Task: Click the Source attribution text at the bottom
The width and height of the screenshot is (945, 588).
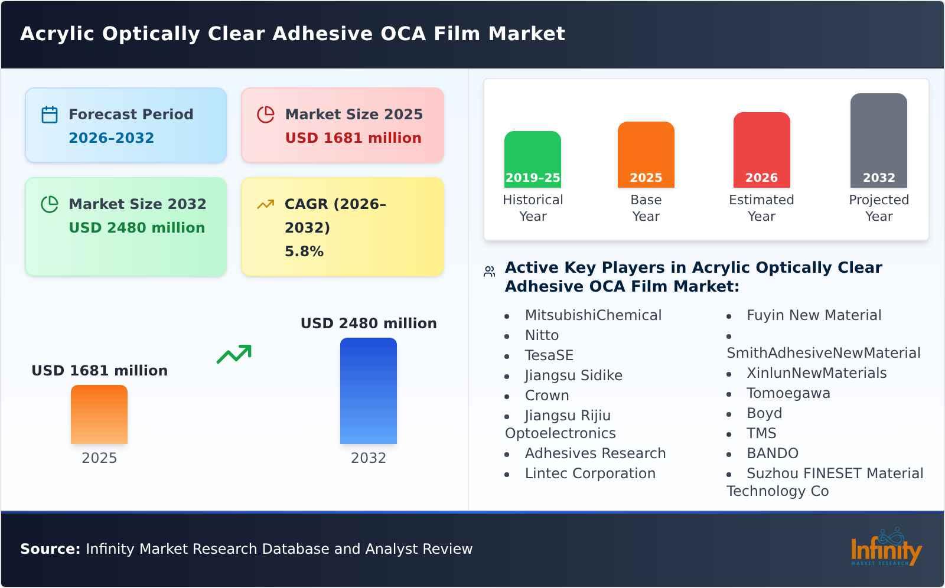Action: coord(246,548)
